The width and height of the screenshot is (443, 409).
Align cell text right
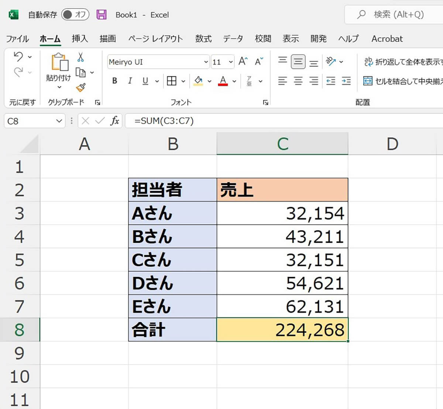click(x=314, y=81)
